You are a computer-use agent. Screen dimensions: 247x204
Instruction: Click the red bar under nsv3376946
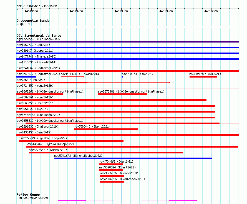click(106, 153)
